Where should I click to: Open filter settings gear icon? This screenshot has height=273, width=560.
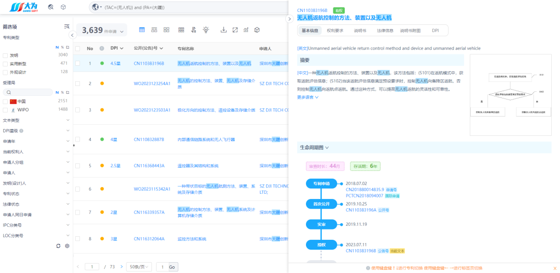click(67, 246)
